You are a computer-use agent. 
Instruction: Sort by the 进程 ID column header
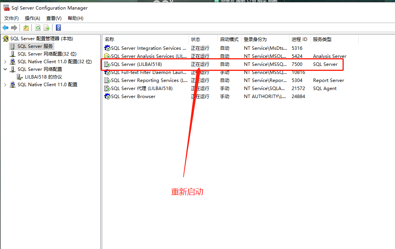tap(300, 39)
